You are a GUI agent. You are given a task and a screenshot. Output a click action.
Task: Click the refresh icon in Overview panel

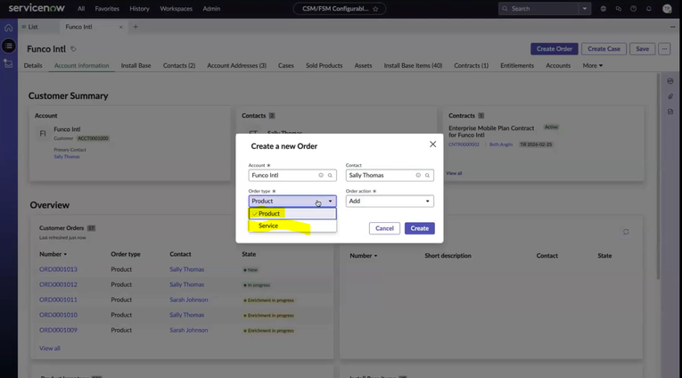pyautogui.click(x=626, y=232)
